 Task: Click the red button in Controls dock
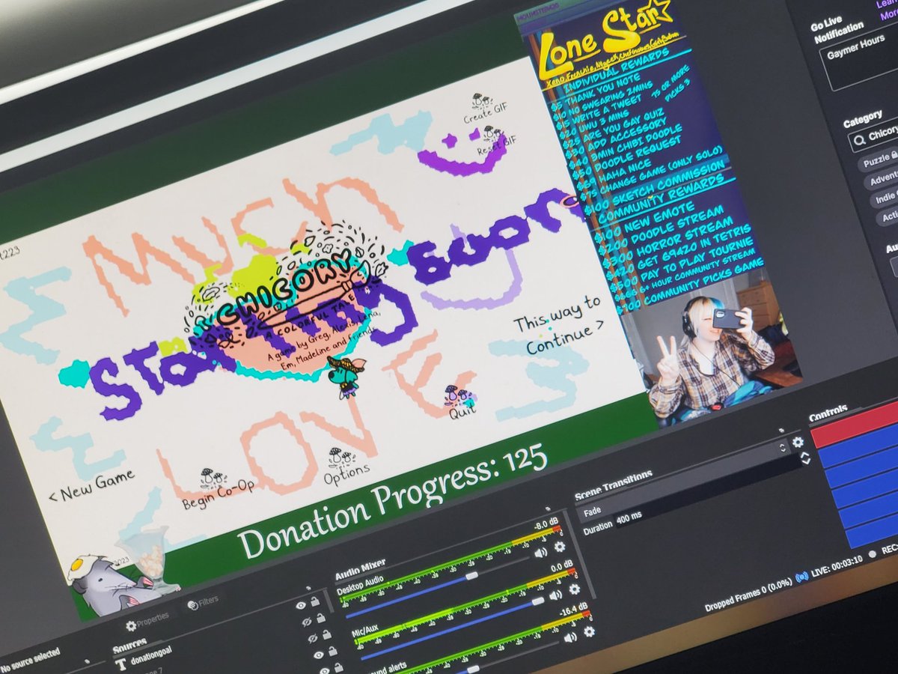(x=855, y=425)
